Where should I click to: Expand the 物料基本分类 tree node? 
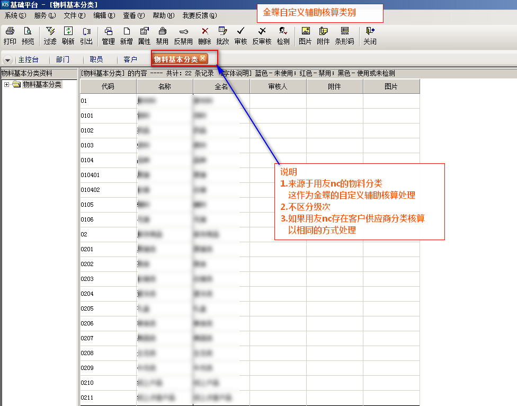[x=6, y=84]
